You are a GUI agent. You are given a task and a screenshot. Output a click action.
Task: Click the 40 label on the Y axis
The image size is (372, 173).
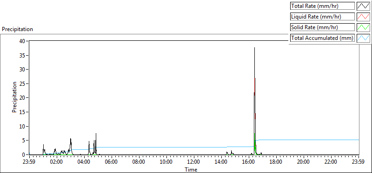pyautogui.click(x=23, y=41)
